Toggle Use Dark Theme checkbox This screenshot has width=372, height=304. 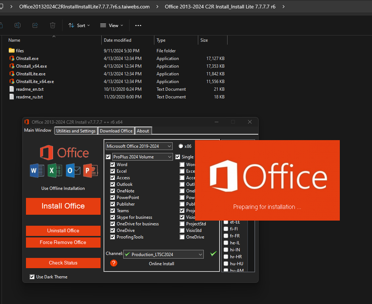coord(32,277)
